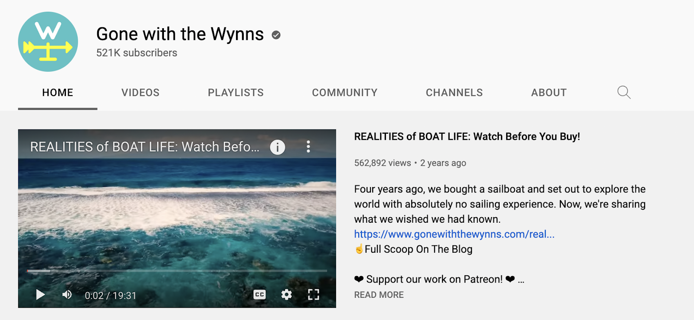Switch to the Videos tab

[x=141, y=92]
